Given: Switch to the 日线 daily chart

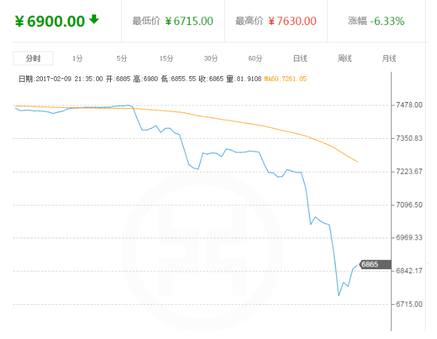Looking at the screenshot, I should [x=300, y=59].
